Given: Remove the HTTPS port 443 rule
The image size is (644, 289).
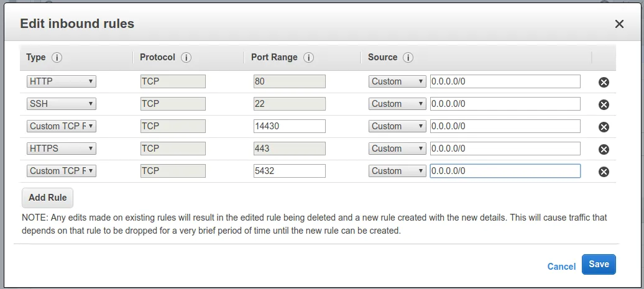Looking at the screenshot, I should pos(603,149).
